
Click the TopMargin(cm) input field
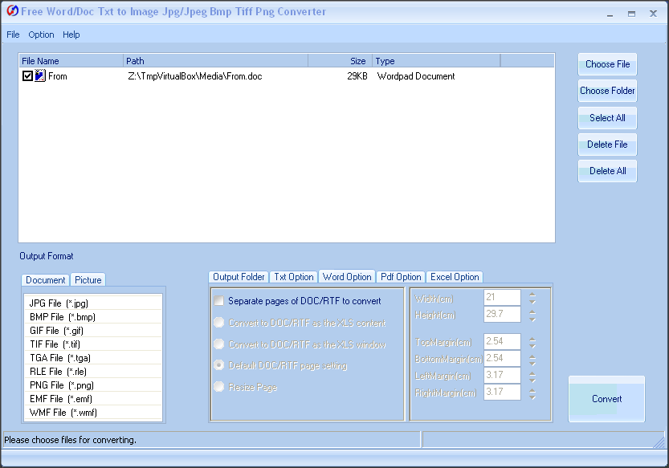(x=502, y=342)
